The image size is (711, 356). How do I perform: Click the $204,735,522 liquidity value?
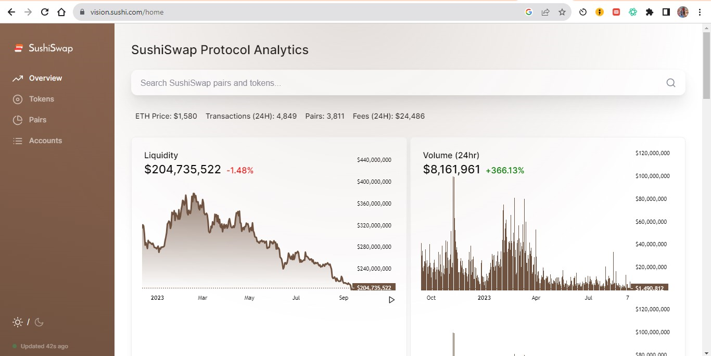183,170
